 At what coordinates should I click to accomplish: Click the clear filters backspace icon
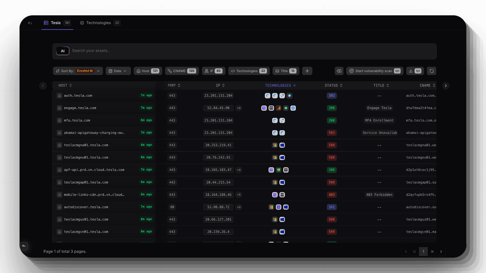(339, 71)
